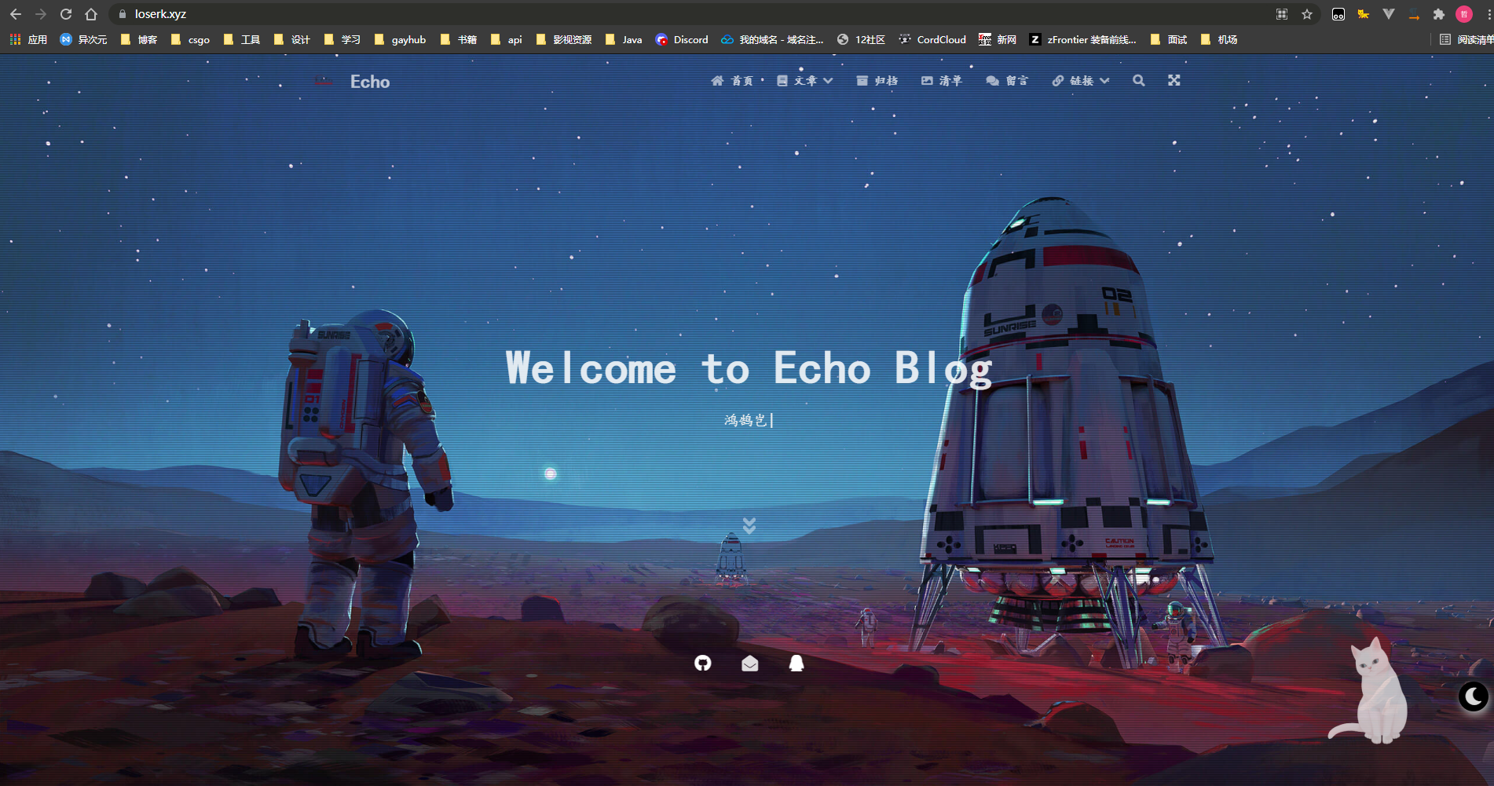Open 留言 from the blog navigation

[1007, 81]
